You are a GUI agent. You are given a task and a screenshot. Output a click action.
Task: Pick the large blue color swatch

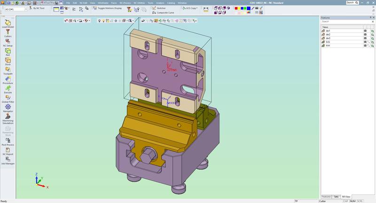click(x=249, y=8)
